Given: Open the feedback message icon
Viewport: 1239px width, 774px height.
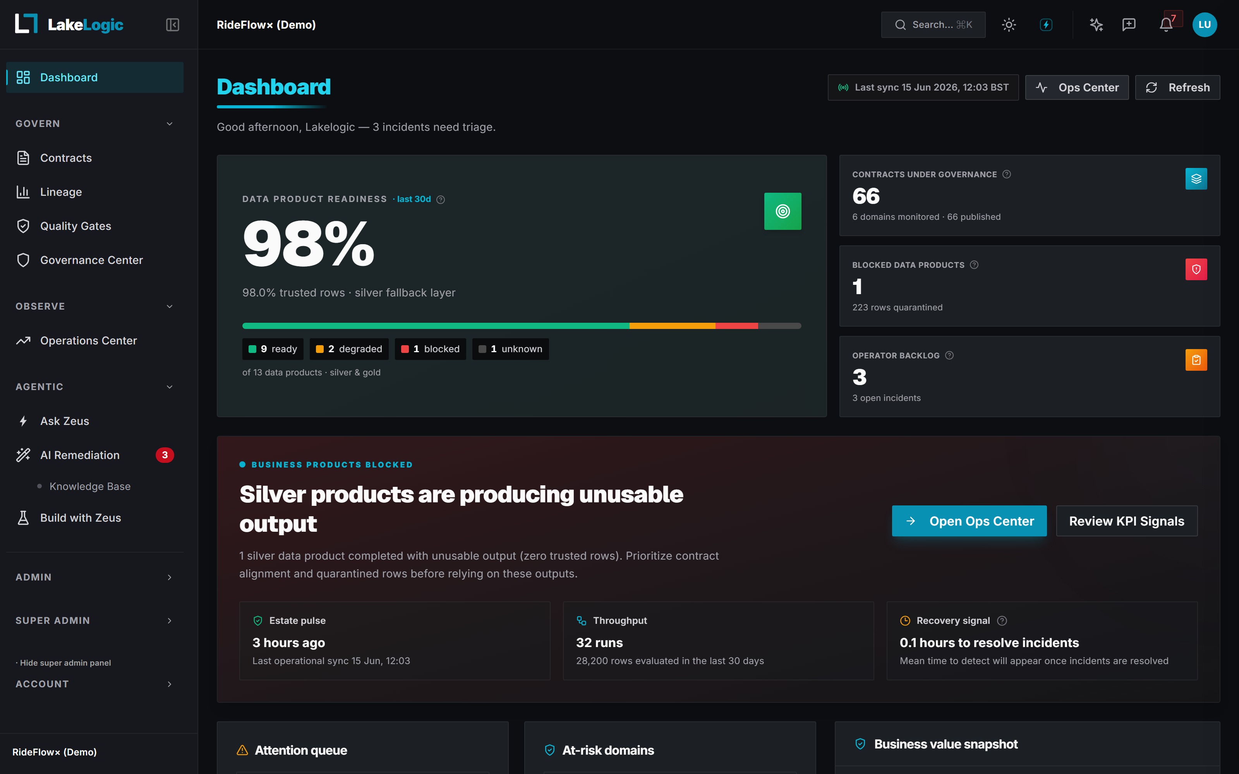Looking at the screenshot, I should point(1129,24).
